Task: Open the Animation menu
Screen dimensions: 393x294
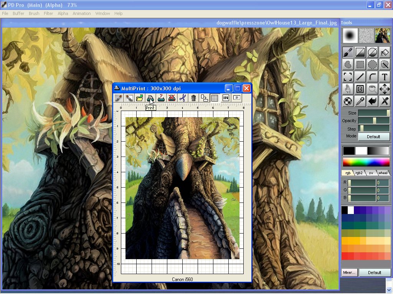Action: pos(82,13)
